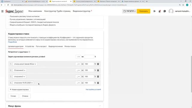Screen dimensions: 192x108
Task: Open the balance 747,67 ₽ dropdown
Action: (x=129, y=11)
